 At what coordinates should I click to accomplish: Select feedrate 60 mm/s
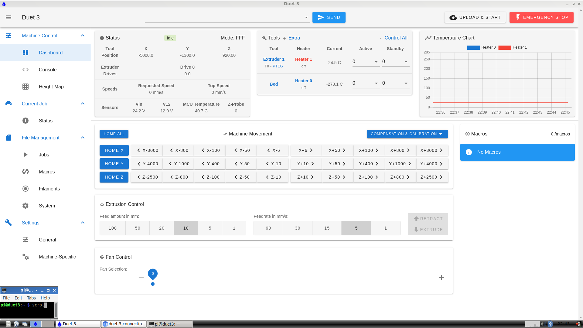point(268,228)
